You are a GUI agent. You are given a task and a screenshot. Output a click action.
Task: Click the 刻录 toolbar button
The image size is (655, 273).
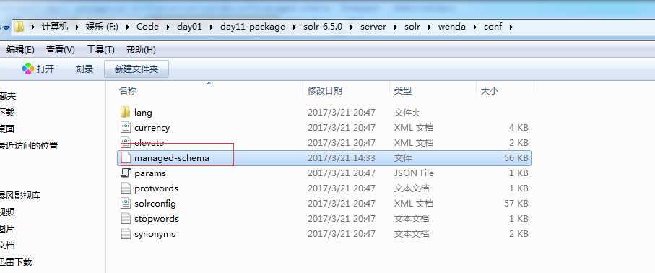click(x=84, y=69)
